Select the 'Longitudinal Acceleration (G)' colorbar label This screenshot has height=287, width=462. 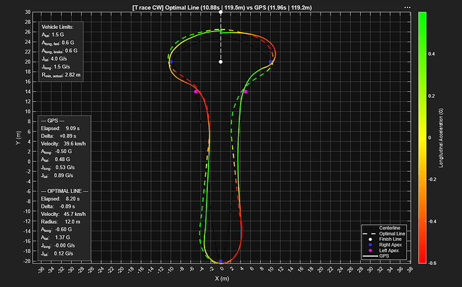tap(441, 138)
